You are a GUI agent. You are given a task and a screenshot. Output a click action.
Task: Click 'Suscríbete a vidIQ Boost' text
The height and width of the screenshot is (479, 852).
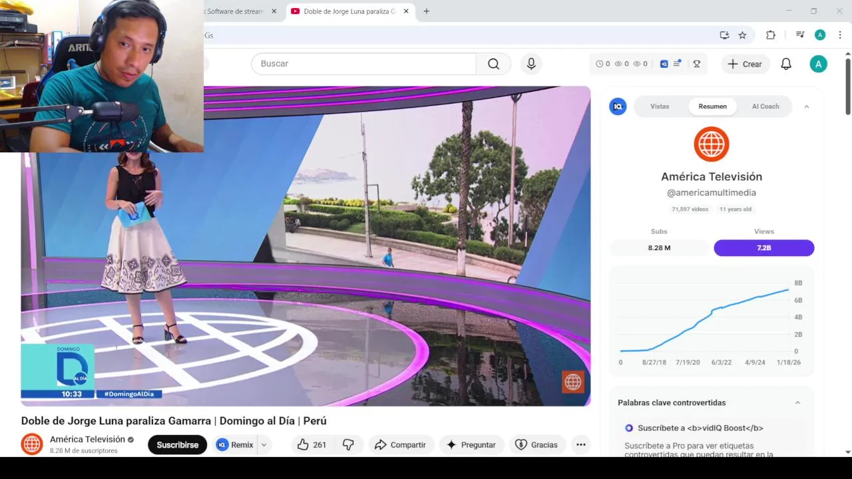pos(700,428)
